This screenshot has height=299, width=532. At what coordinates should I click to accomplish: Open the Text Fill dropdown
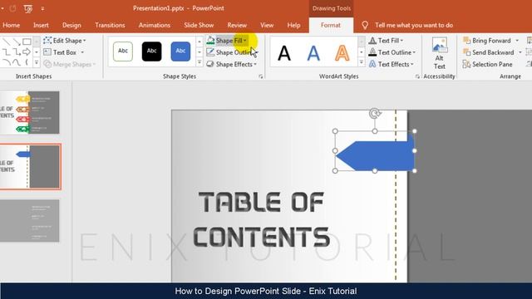[401, 41]
